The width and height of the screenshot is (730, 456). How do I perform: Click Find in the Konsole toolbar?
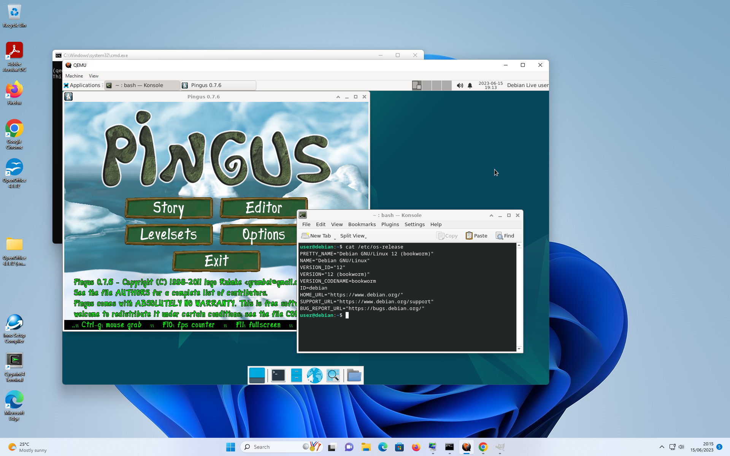coord(505,236)
